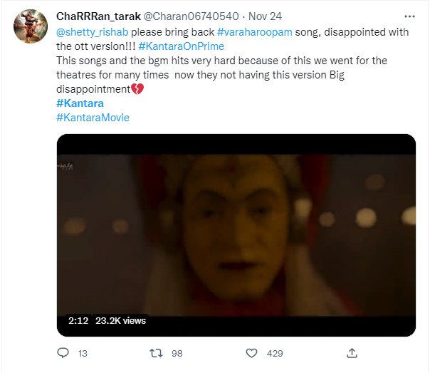
Task: Click the reply speech bubble icon
Action: point(63,353)
